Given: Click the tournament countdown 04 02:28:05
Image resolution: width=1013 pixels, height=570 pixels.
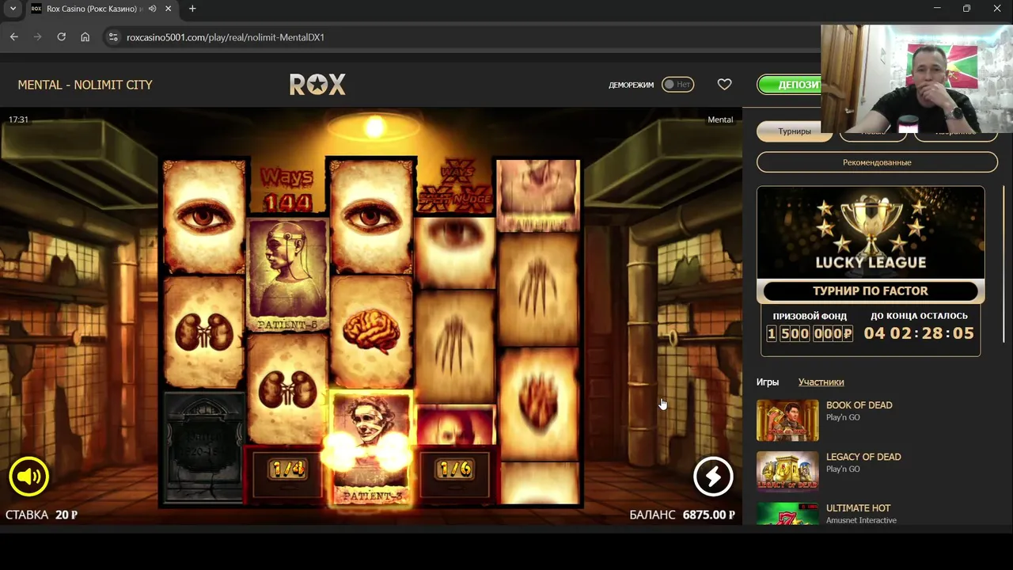Looking at the screenshot, I should 919,333.
